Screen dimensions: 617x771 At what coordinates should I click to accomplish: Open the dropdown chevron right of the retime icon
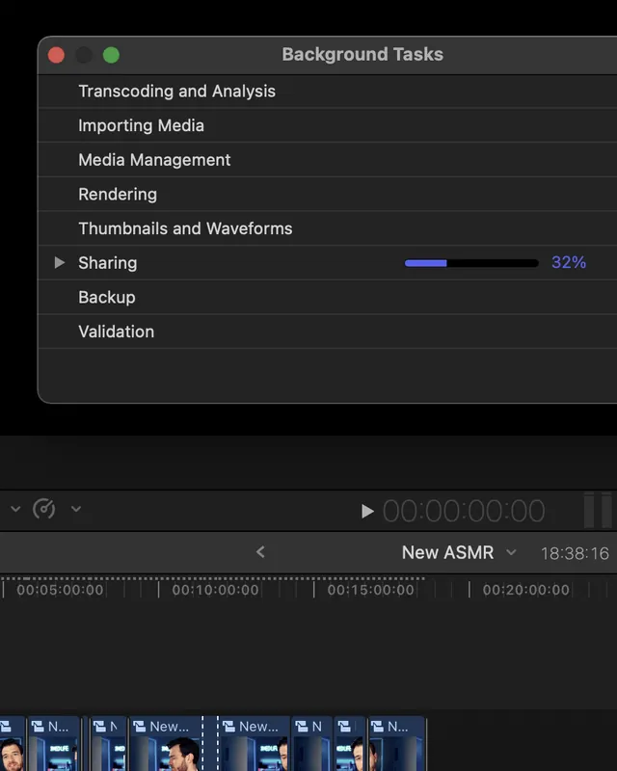tap(76, 509)
